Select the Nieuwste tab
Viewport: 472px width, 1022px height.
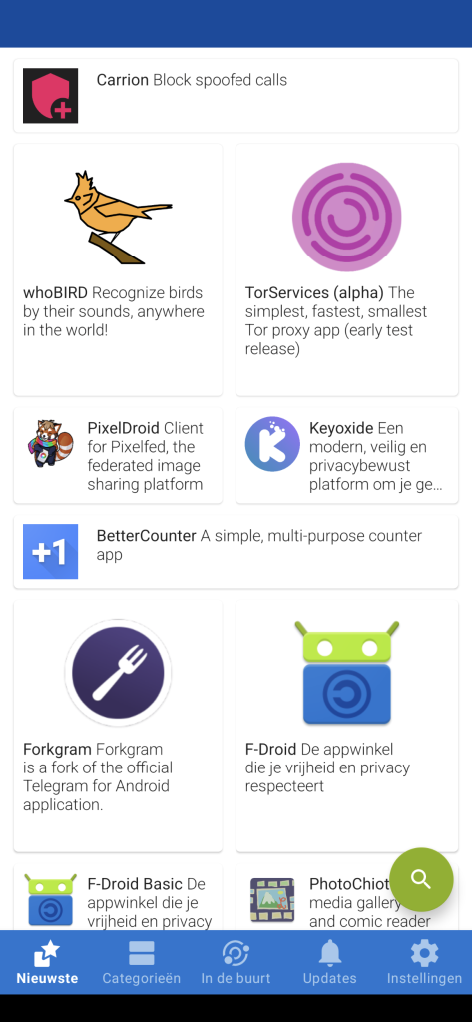[47, 962]
